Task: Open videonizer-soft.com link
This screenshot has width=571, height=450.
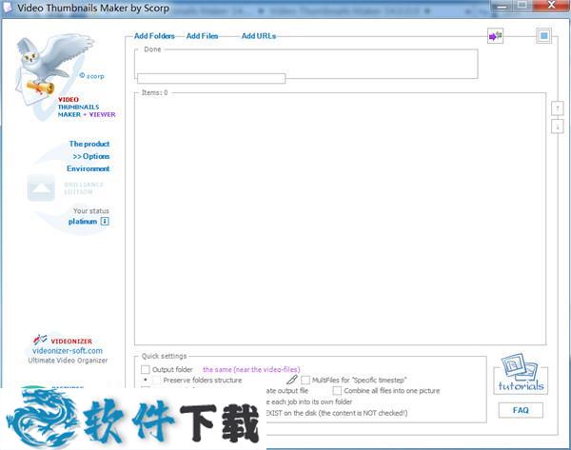Action: (x=68, y=351)
